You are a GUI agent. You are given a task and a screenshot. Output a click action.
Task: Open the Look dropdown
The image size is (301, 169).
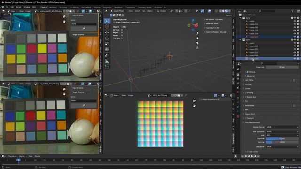click(x=282, y=135)
